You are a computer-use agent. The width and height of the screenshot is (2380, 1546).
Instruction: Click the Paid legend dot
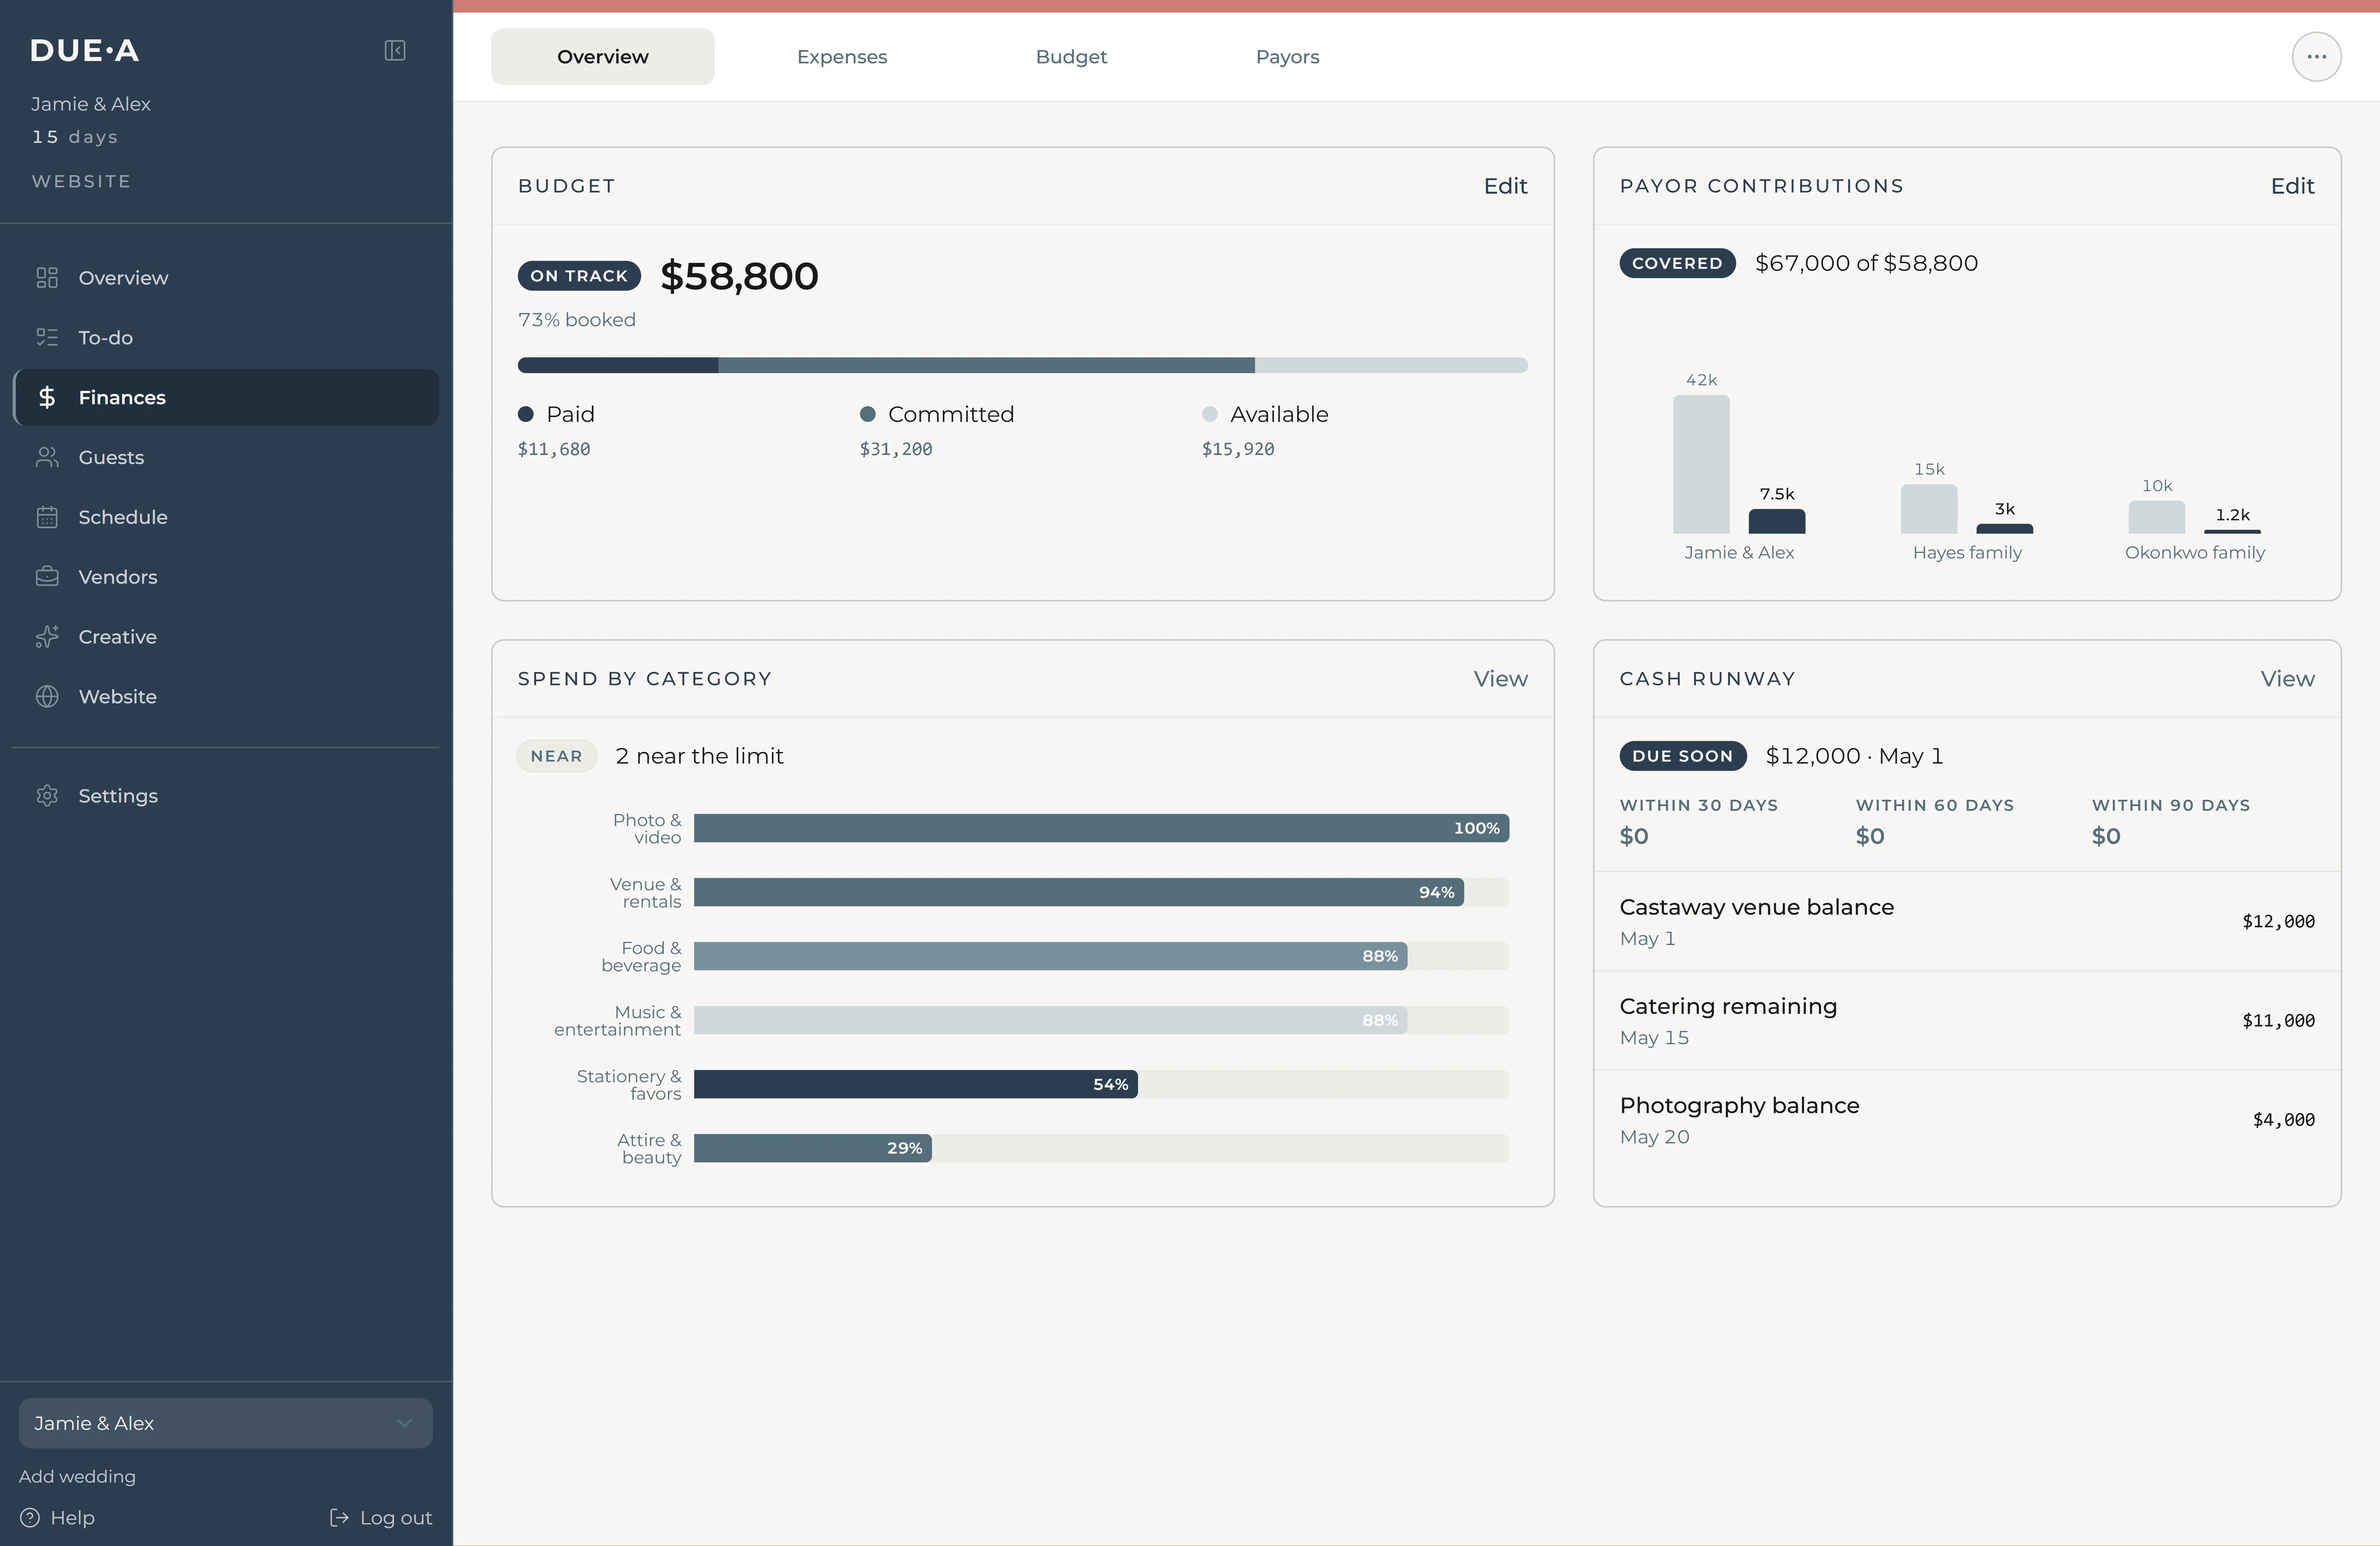click(526, 414)
